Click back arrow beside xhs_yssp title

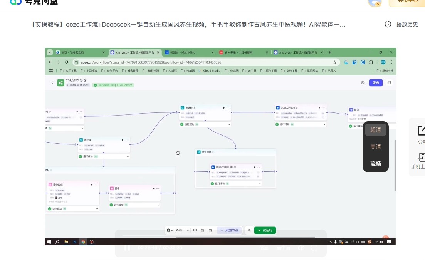(x=52, y=83)
